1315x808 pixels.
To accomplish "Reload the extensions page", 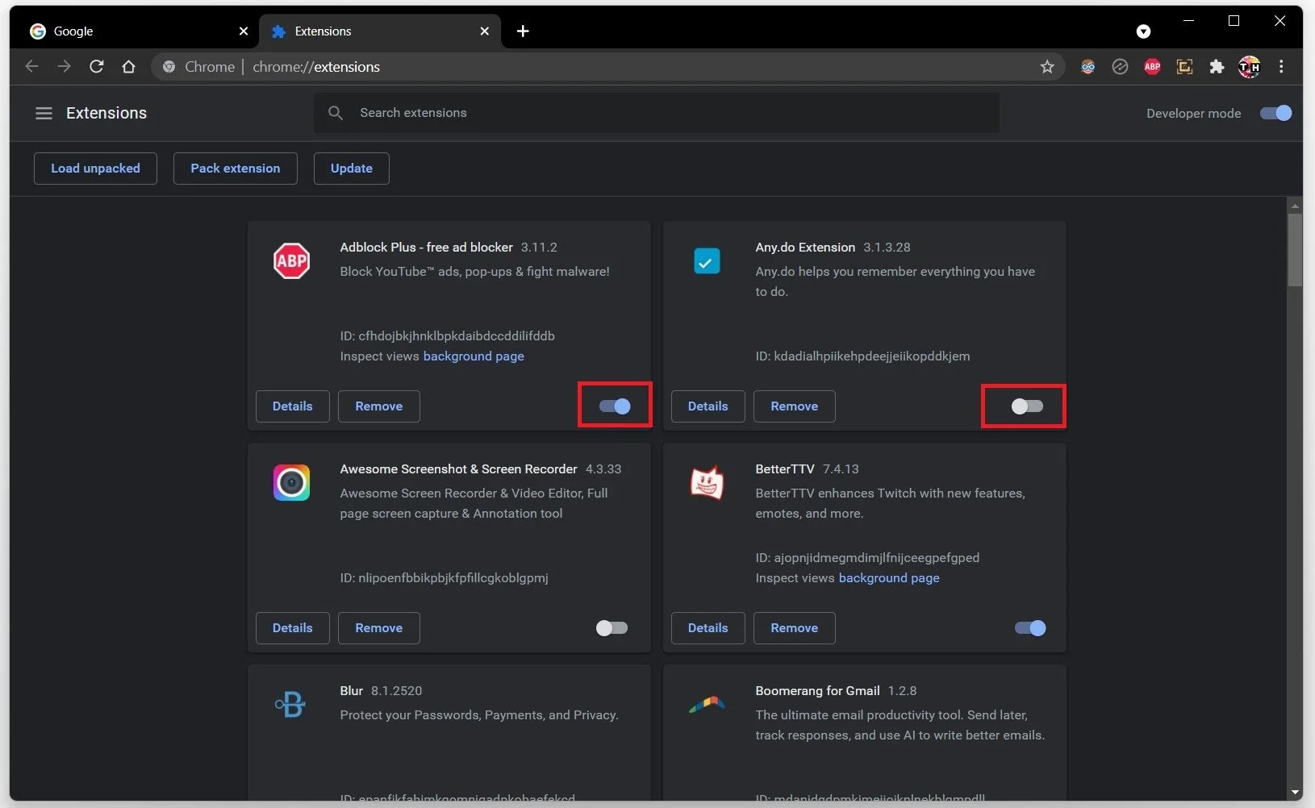I will (x=96, y=67).
